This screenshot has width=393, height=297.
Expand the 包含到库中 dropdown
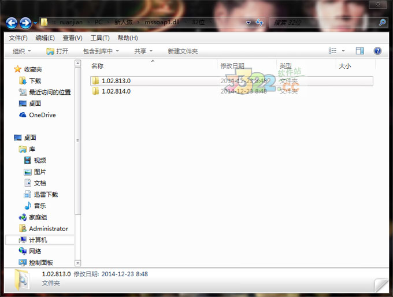click(x=101, y=51)
